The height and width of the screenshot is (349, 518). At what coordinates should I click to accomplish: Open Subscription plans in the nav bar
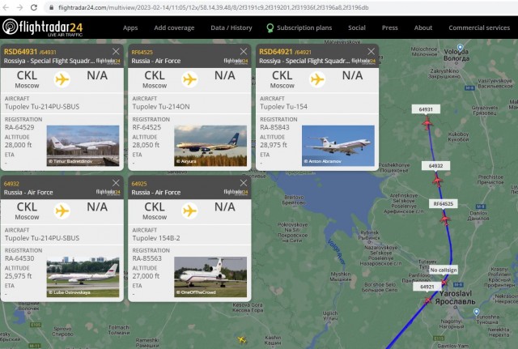pos(304,28)
